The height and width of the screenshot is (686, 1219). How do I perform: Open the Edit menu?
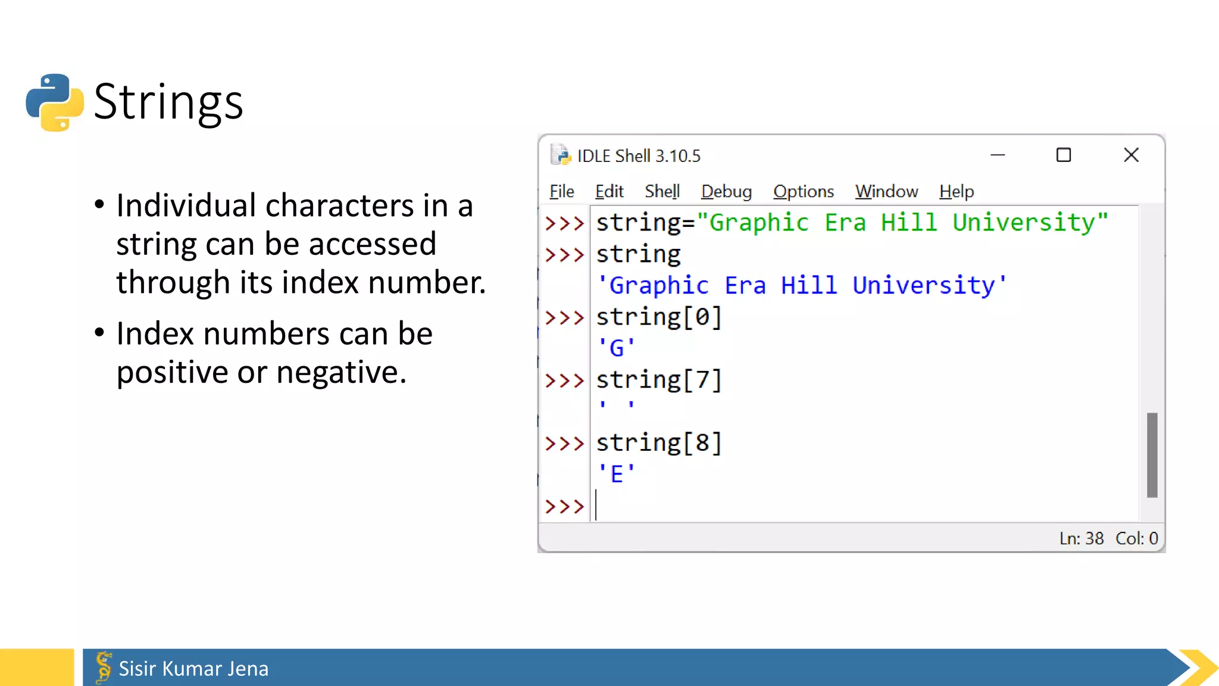(609, 191)
